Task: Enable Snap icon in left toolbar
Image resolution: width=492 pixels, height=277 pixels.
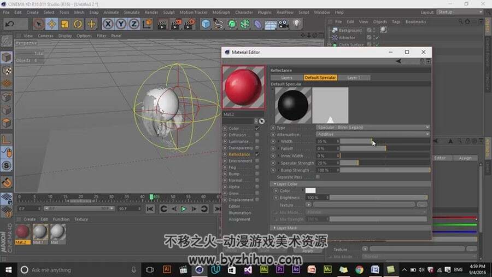Action: click(x=7, y=165)
